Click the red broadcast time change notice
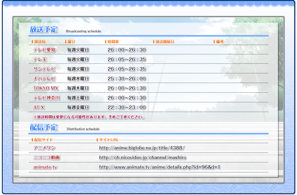Screen dimensions: 297x195 89,117
